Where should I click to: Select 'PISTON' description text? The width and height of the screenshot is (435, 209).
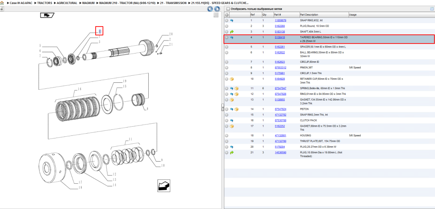click(x=304, y=109)
